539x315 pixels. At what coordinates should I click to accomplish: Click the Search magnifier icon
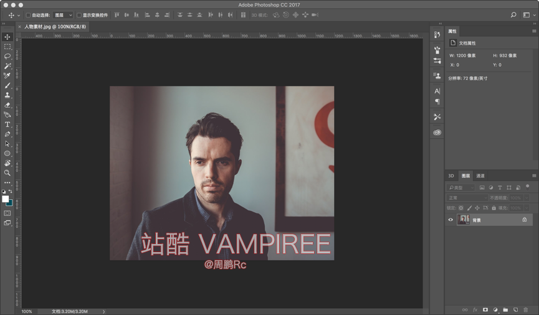pyautogui.click(x=513, y=15)
